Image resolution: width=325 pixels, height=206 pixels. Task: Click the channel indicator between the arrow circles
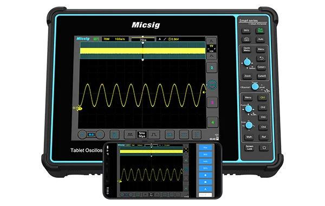pyautogui.click(x=91, y=135)
